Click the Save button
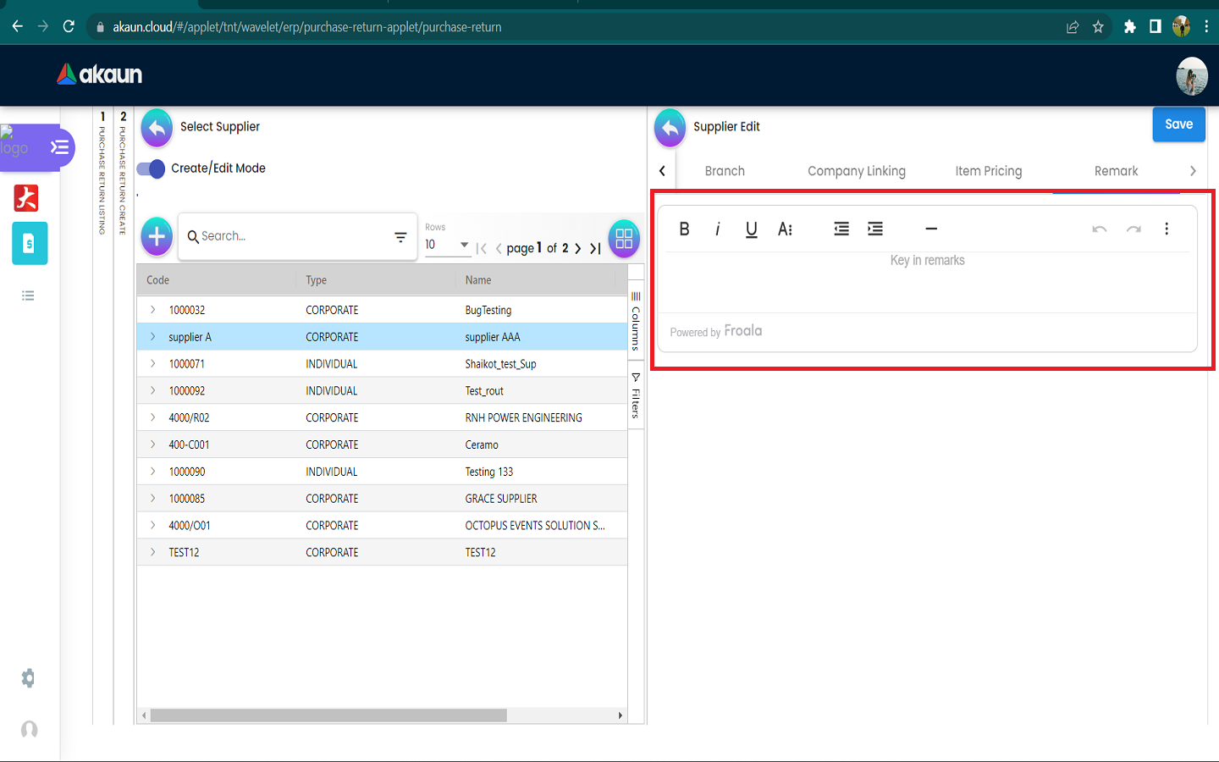Image resolution: width=1219 pixels, height=762 pixels. [x=1178, y=124]
